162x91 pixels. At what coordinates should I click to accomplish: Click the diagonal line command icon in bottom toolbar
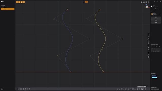[131, 89]
